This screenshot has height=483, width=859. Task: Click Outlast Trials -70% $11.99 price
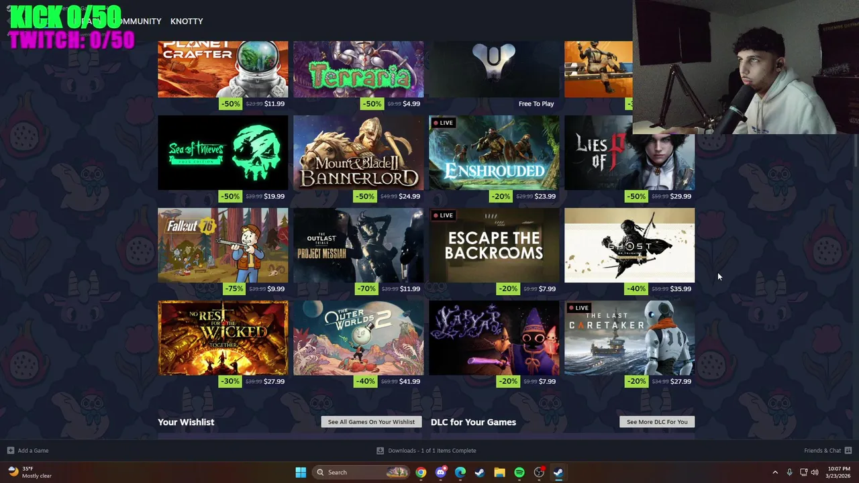click(x=389, y=289)
